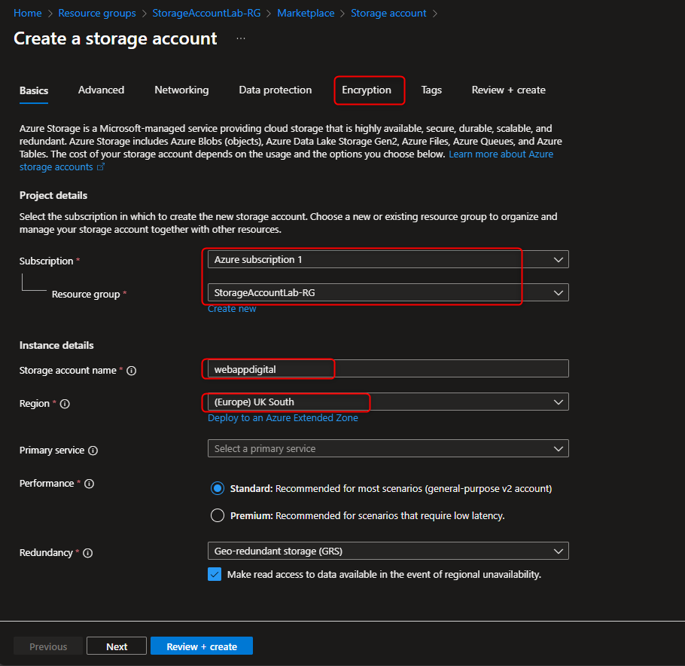This screenshot has height=666, width=685.
Task: Switch to the Encryption tab
Action: tap(369, 90)
